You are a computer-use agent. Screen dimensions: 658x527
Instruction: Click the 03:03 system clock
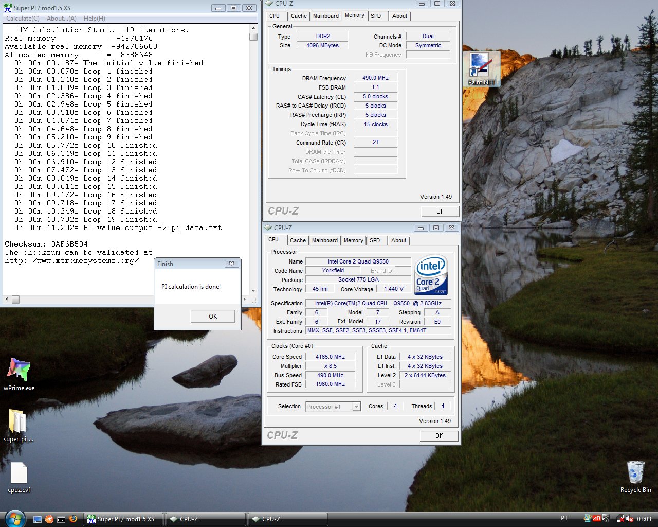point(644,519)
